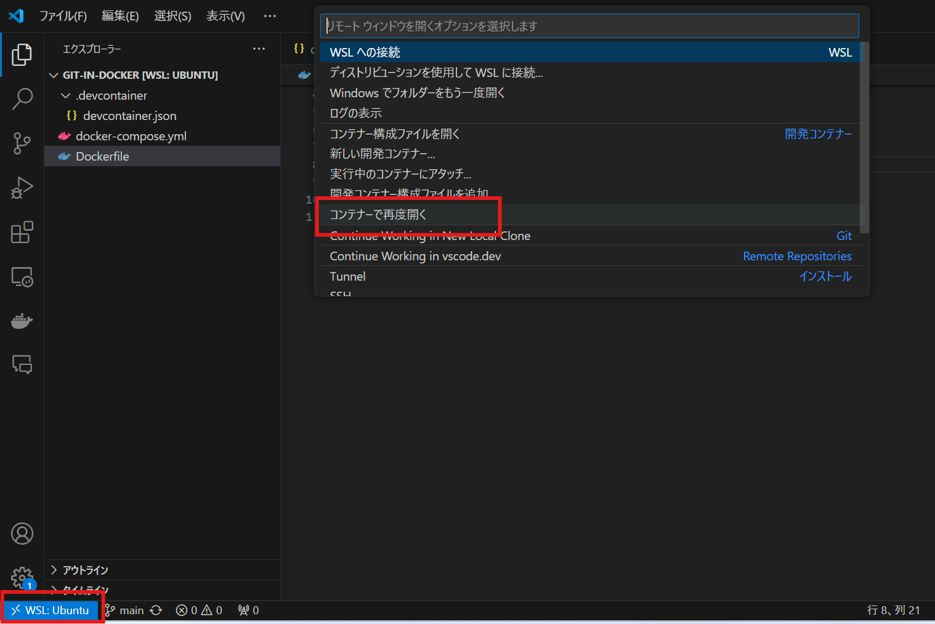This screenshot has width=935, height=624.
Task: Open the Docker view icon
Action: 22,321
